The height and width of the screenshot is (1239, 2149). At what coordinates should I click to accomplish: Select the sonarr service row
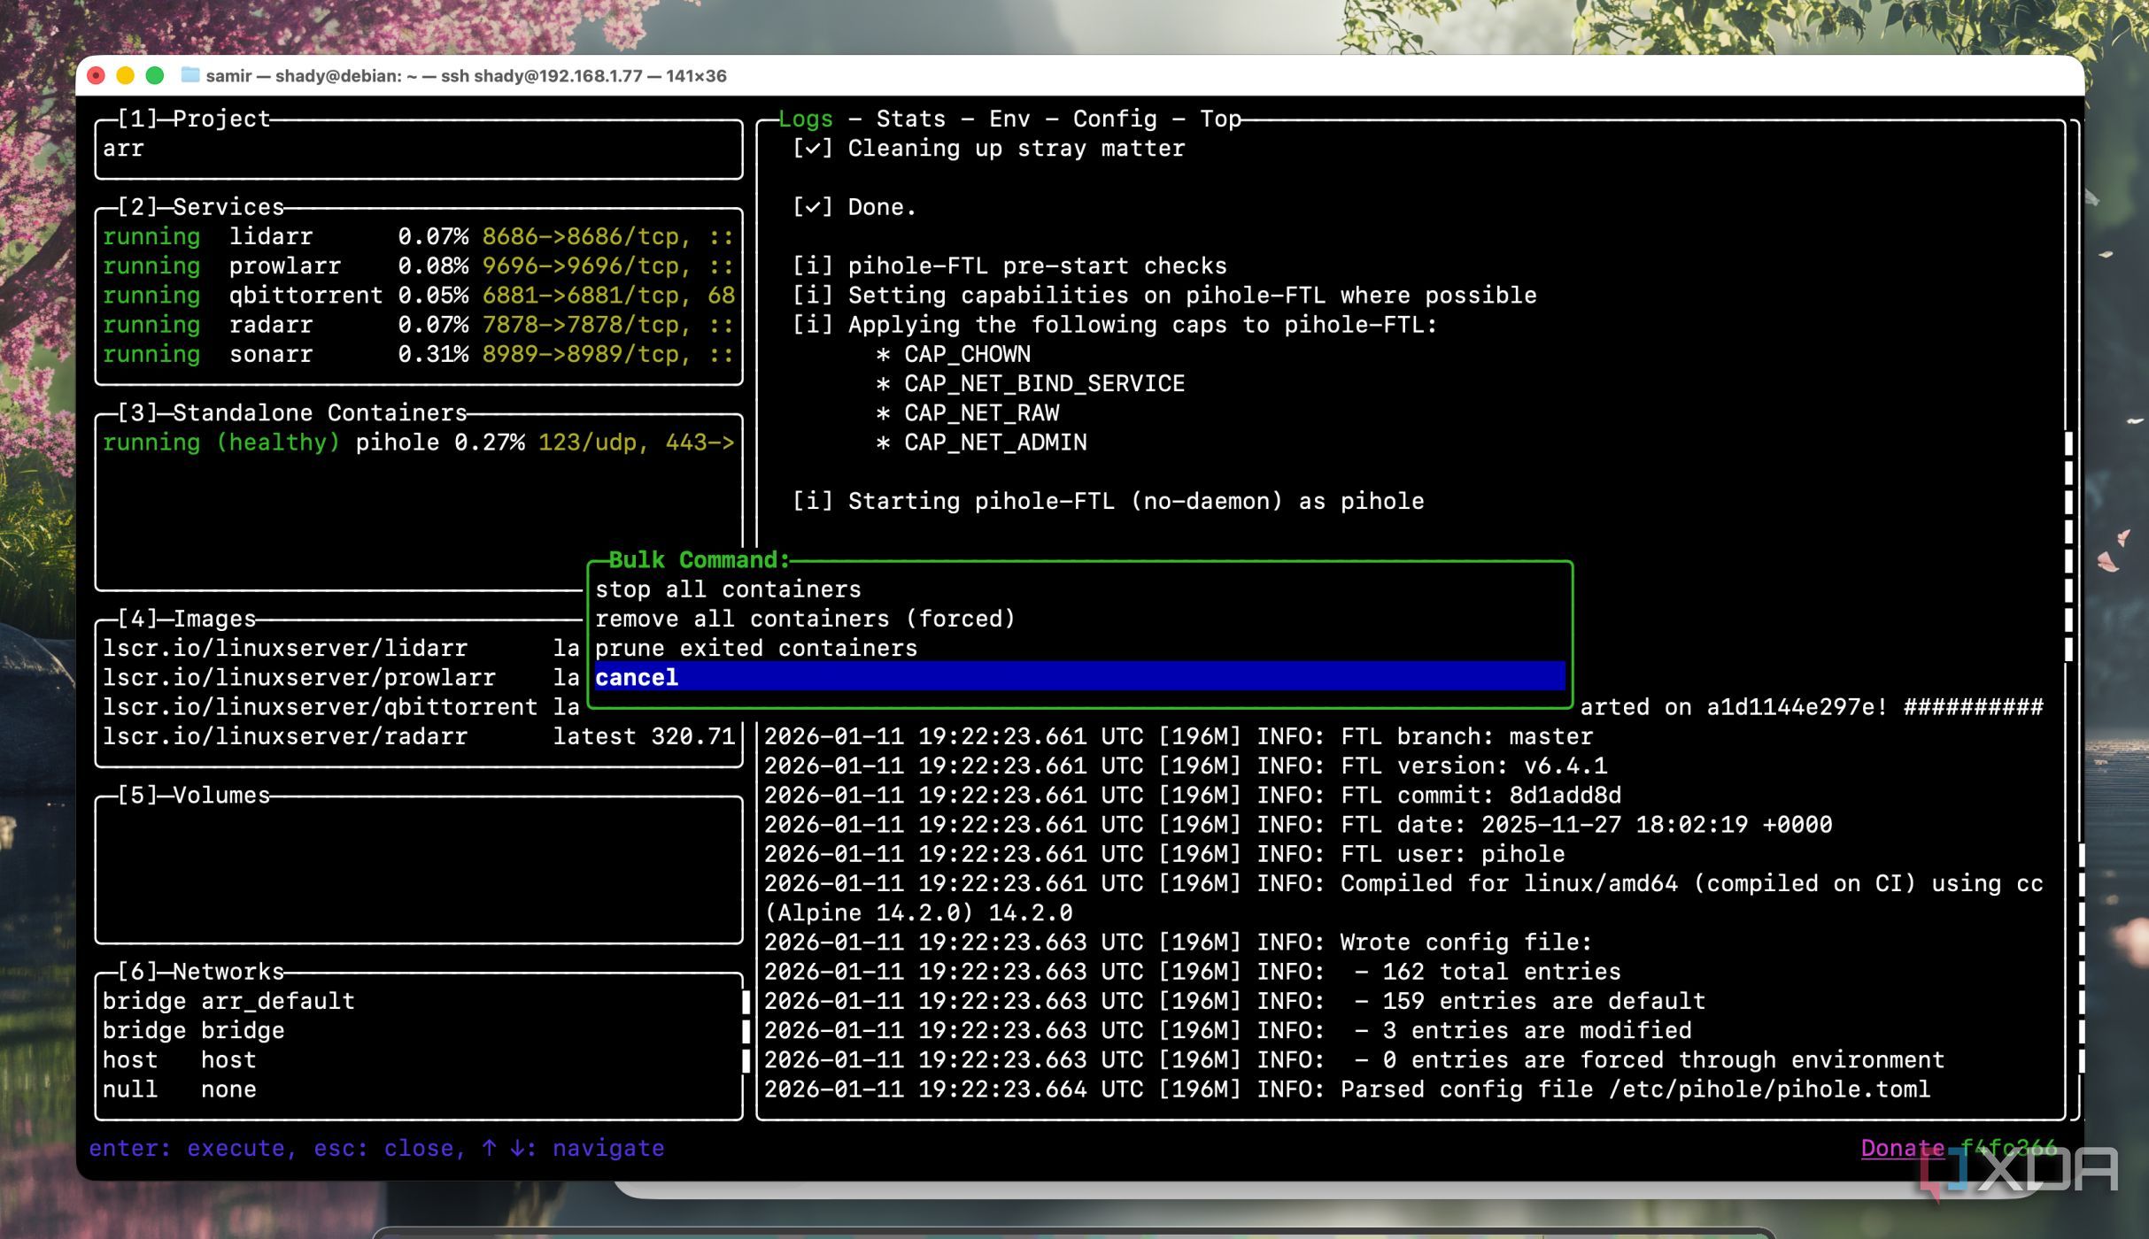418,354
